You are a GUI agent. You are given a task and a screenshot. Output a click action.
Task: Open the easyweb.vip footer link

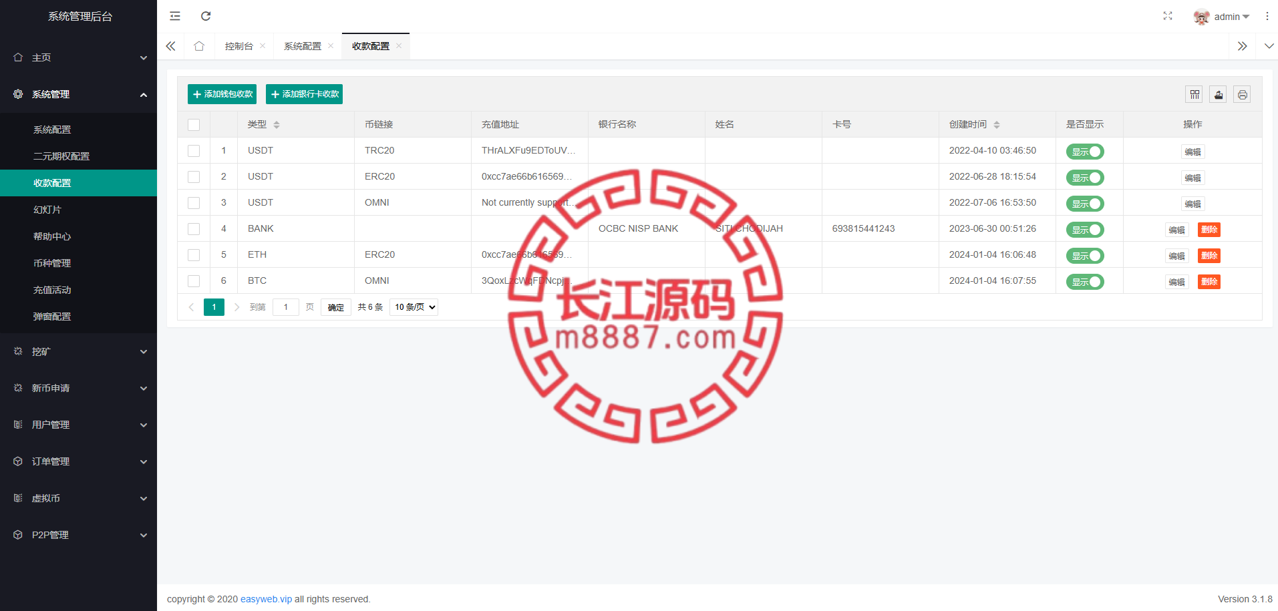266,599
